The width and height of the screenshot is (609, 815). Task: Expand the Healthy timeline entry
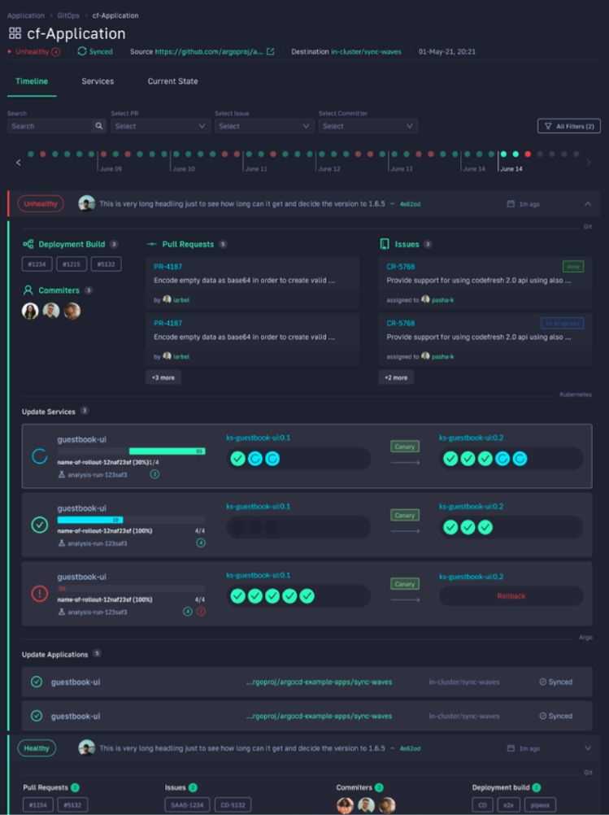pos(588,748)
